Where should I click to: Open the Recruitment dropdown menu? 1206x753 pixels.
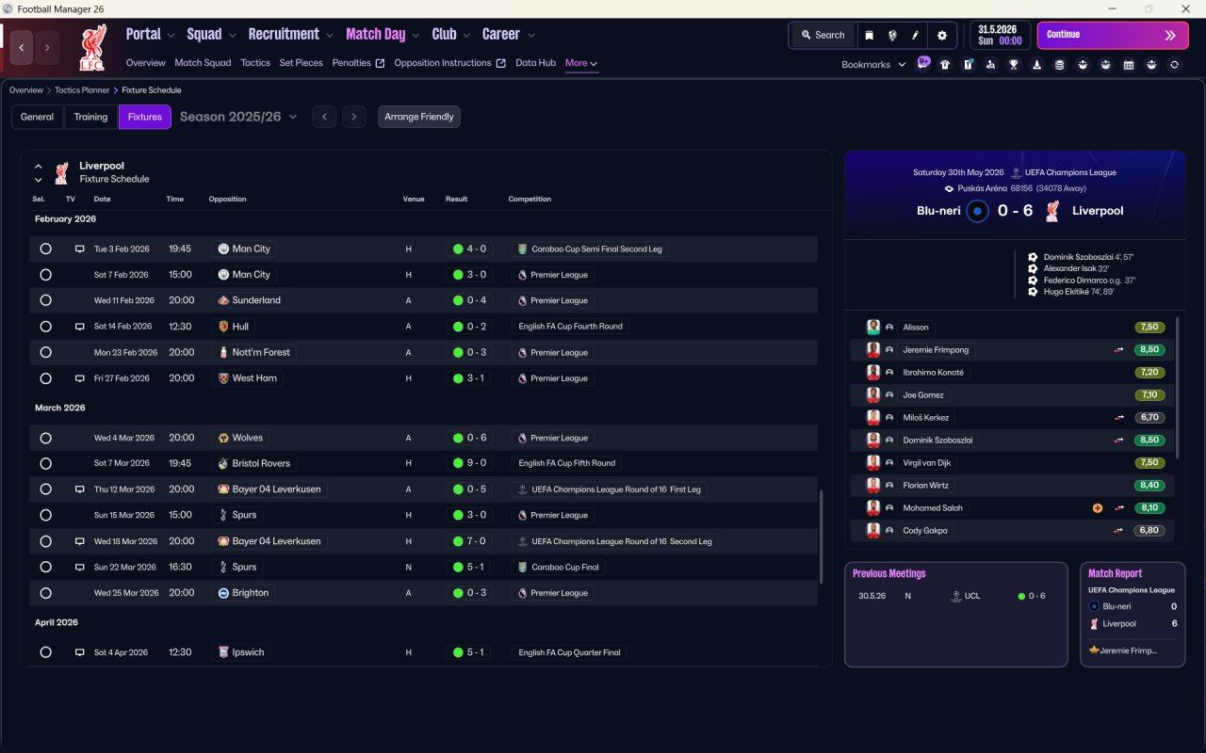tap(290, 34)
